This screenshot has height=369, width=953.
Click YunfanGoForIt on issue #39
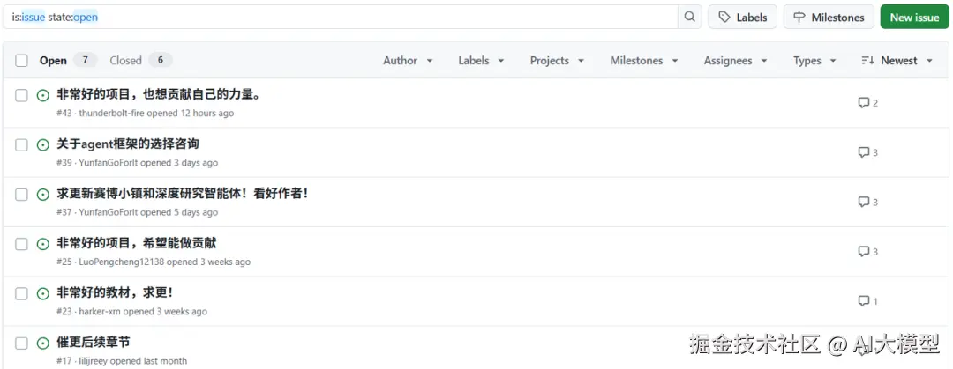[x=109, y=163]
